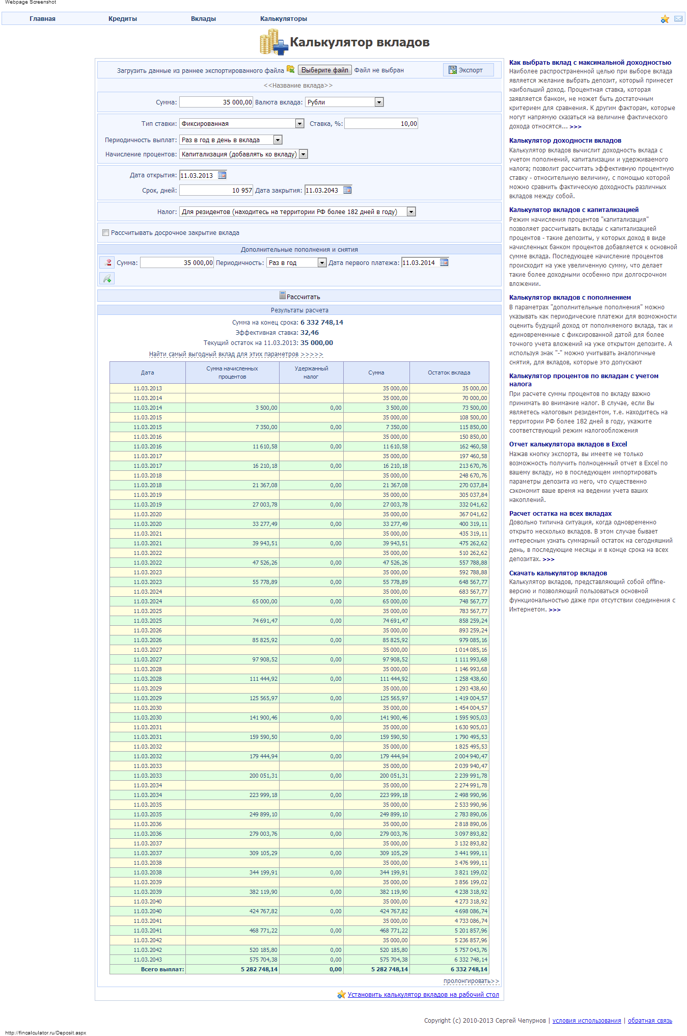The height and width of the screenshot is (1036, 687).
Task: Click the opening date input field
Action: coord(198,175)
